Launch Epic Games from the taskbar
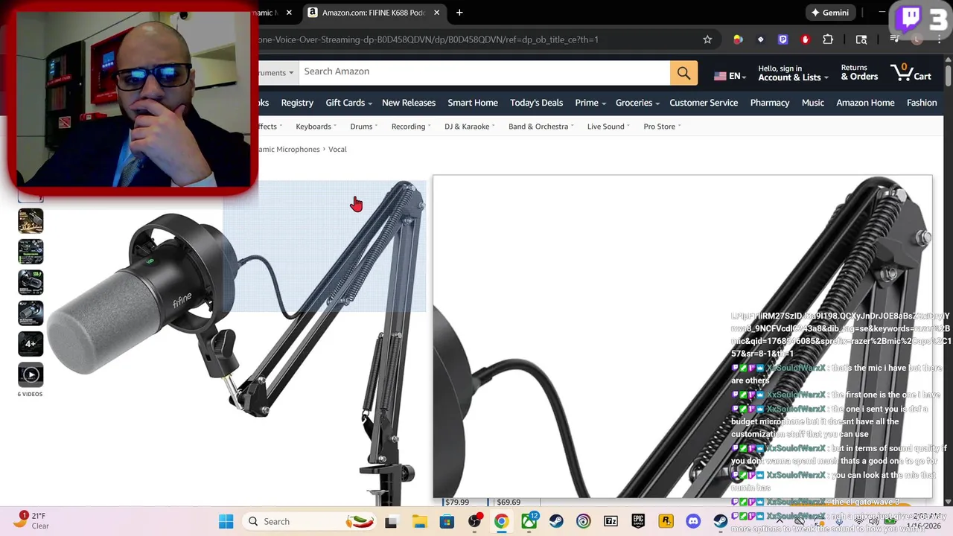 [x=638, y=521]
